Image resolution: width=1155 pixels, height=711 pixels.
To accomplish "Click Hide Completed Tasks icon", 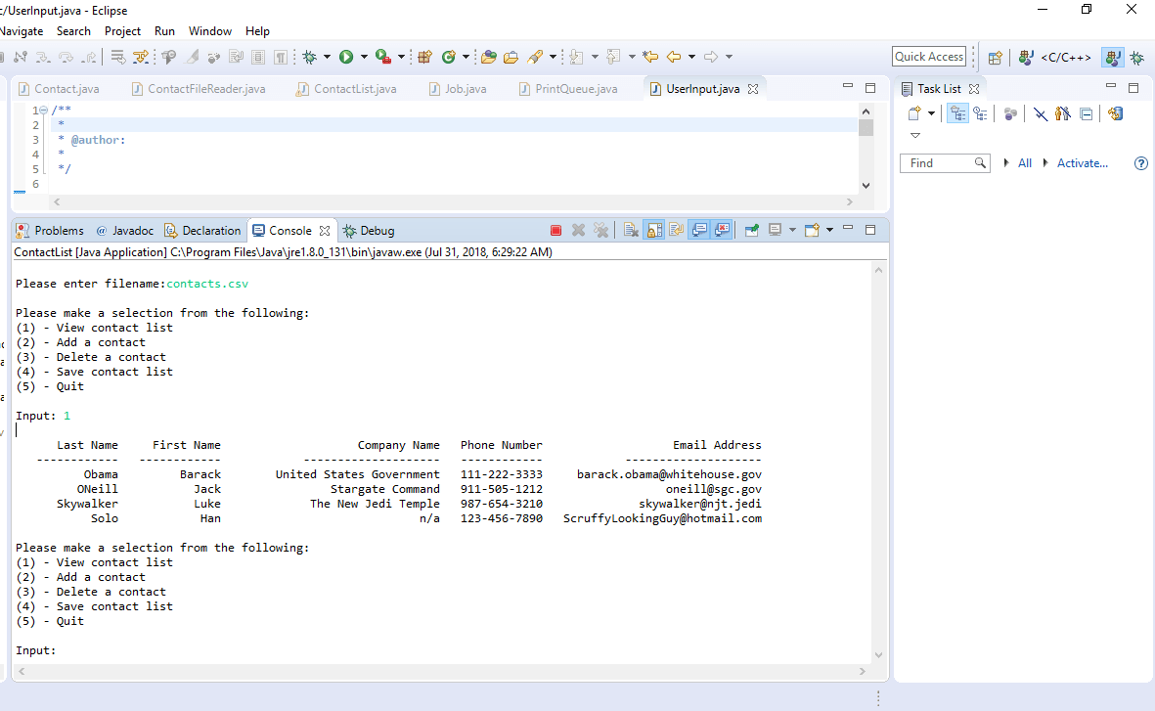I will pos(1041,113).
